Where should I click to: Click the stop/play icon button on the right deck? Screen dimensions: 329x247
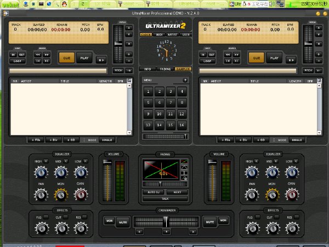point(291,60)
